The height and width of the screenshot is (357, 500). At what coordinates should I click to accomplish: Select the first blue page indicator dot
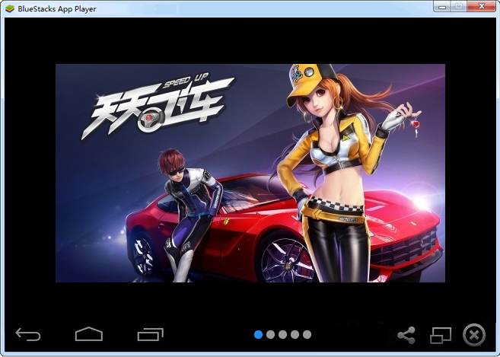[x=259, y=334]
